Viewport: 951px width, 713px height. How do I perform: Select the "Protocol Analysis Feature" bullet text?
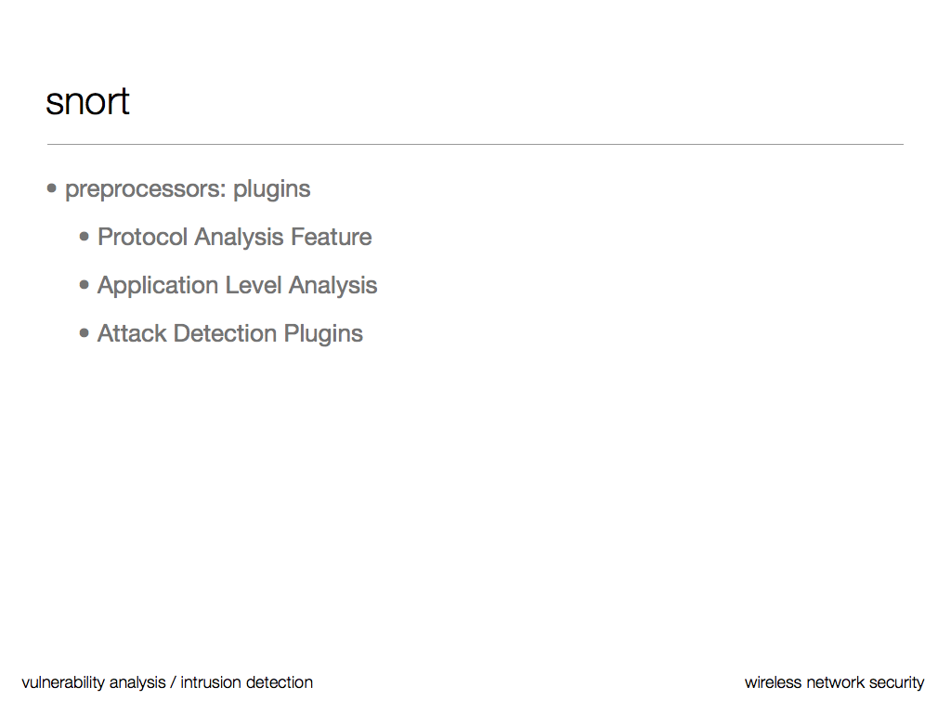point(234,238)
